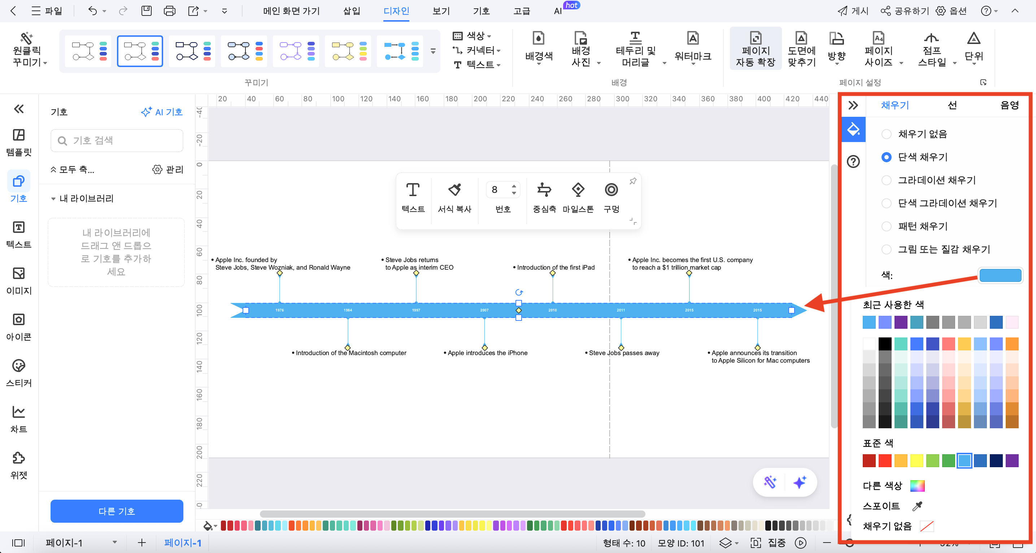Viewport: 1036px width, 553px height.
Task: Click the 텍스트 tool in floating toolbar
Action: point(413,198)
